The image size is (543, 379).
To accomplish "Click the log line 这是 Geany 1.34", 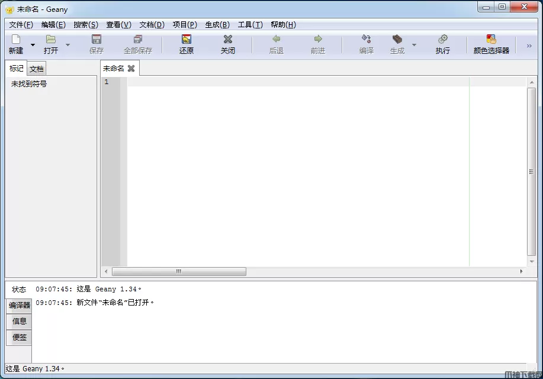I will coord(88,289).
